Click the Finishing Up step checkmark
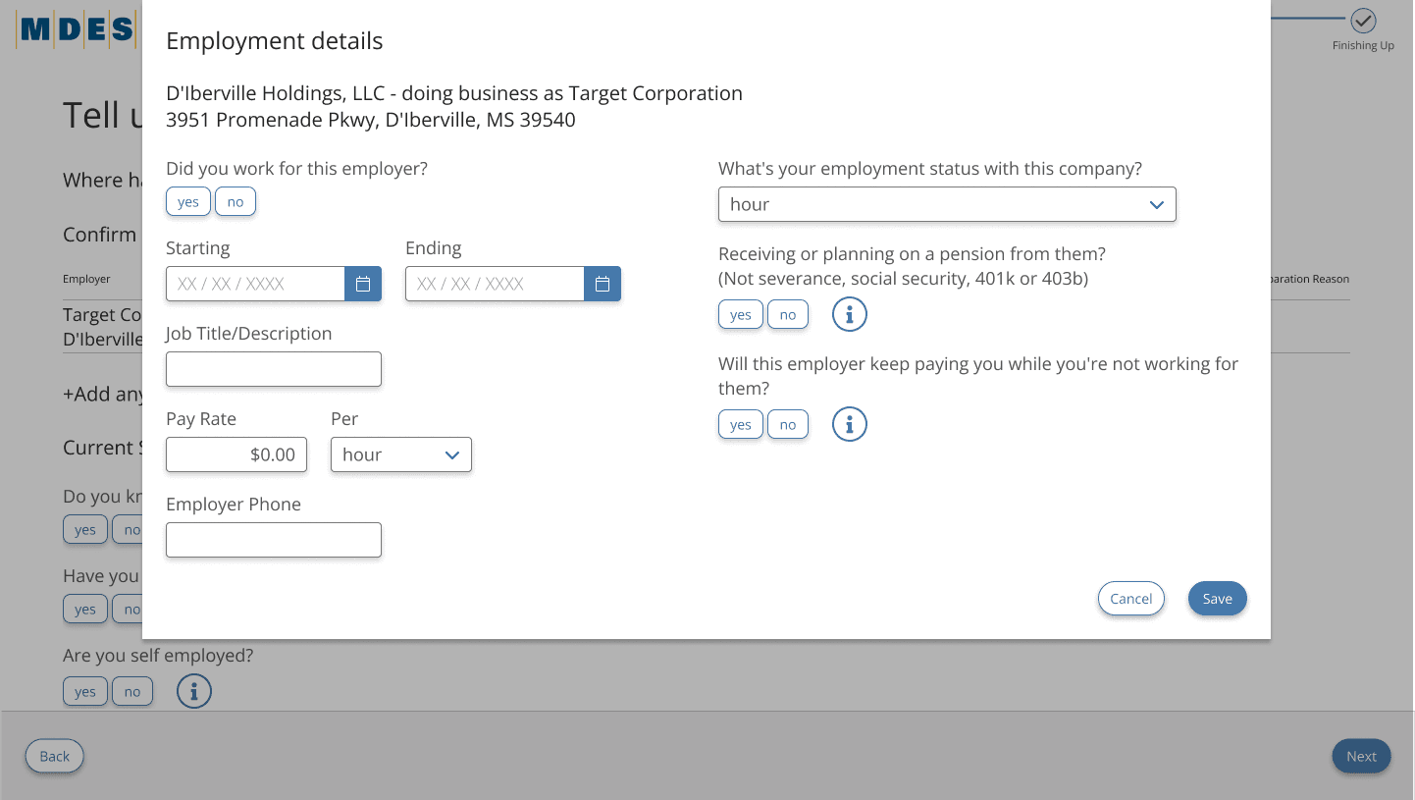Screen dimensions: 1415x800 1363,20
